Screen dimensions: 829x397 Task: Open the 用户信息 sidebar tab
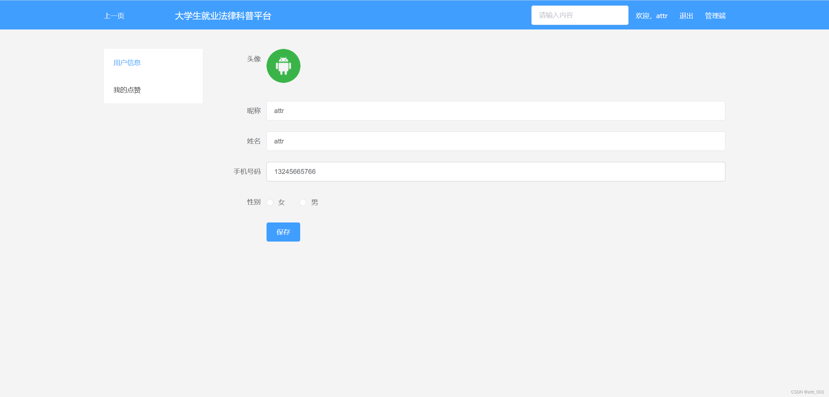pyautogui.click(x=127, y=62)
